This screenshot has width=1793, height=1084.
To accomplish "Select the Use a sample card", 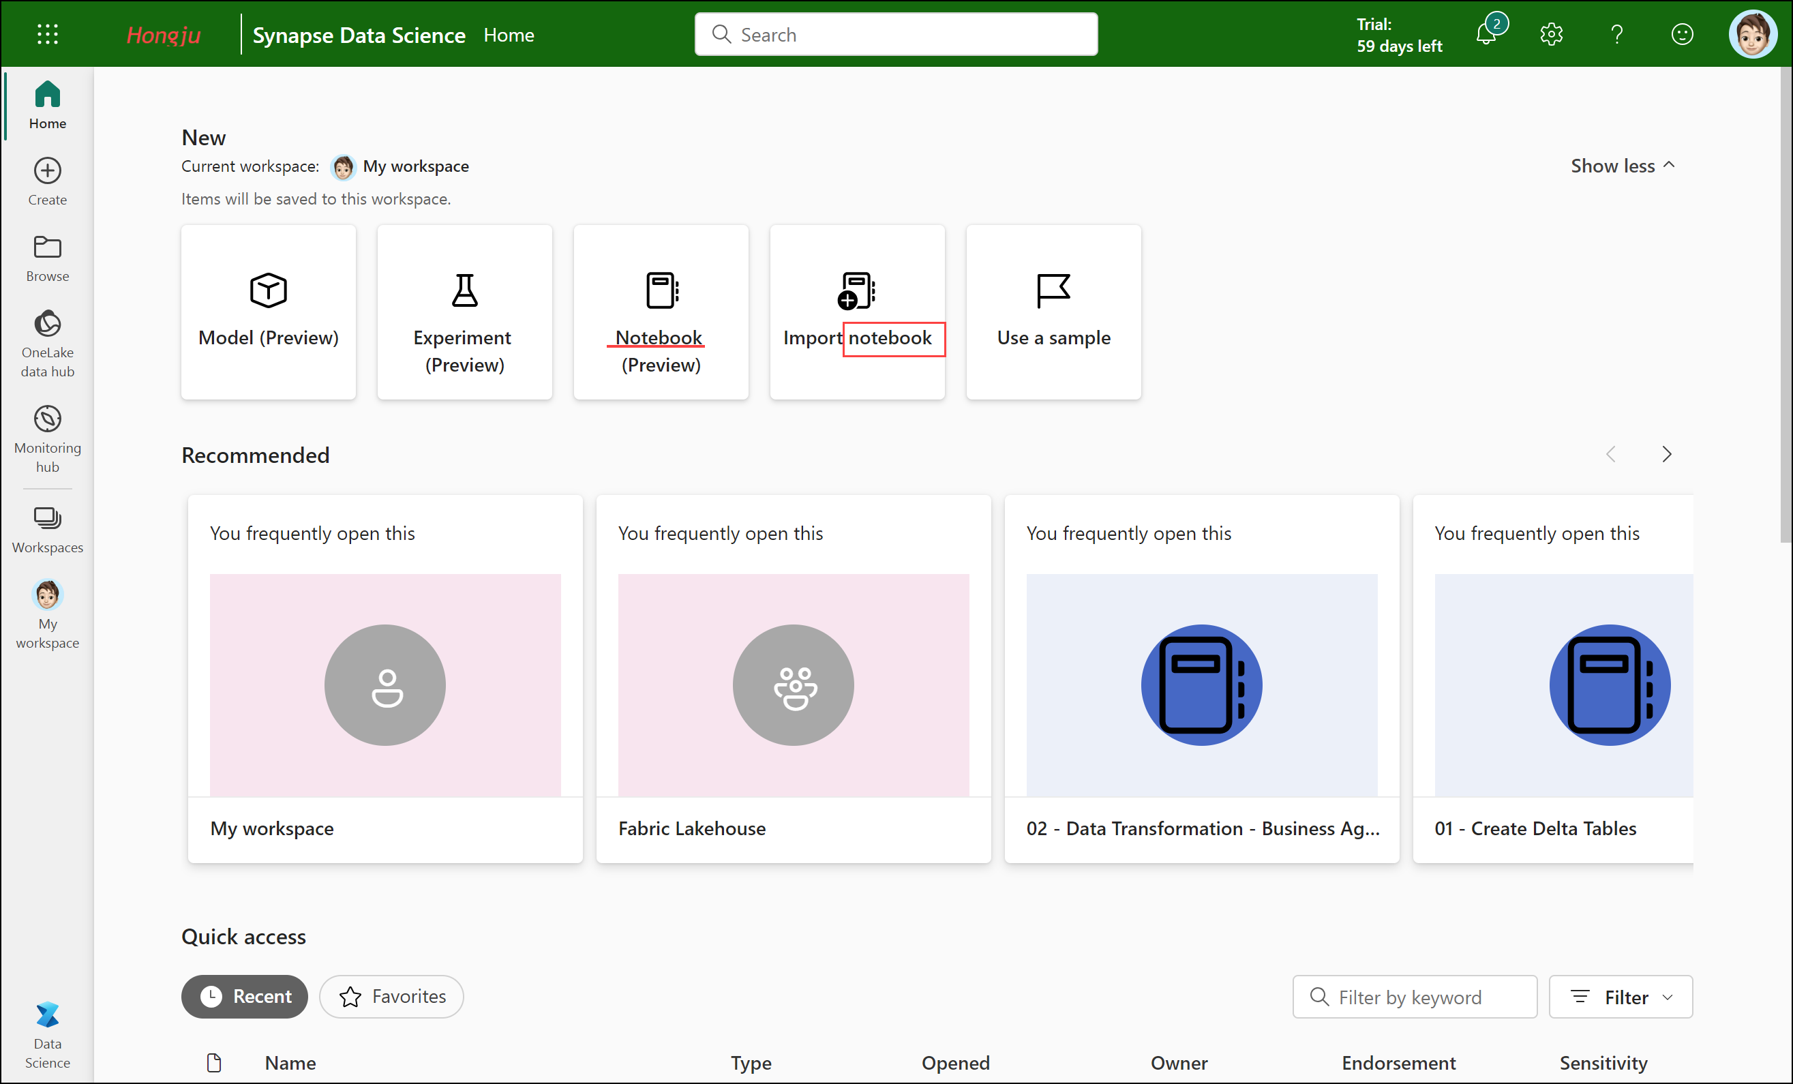I will [1054, 312].
